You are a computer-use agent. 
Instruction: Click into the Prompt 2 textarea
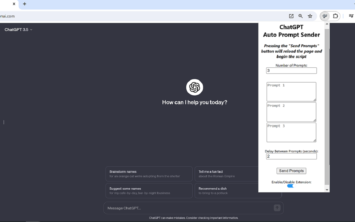291,112
